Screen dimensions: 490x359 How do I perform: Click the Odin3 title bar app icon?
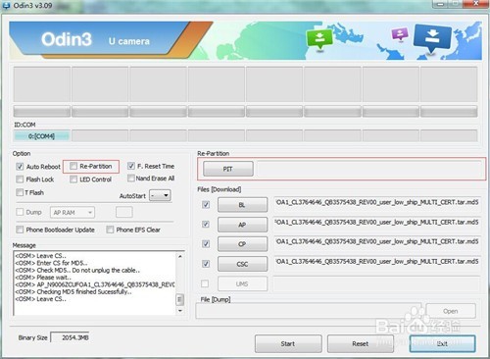coord(6,6)
